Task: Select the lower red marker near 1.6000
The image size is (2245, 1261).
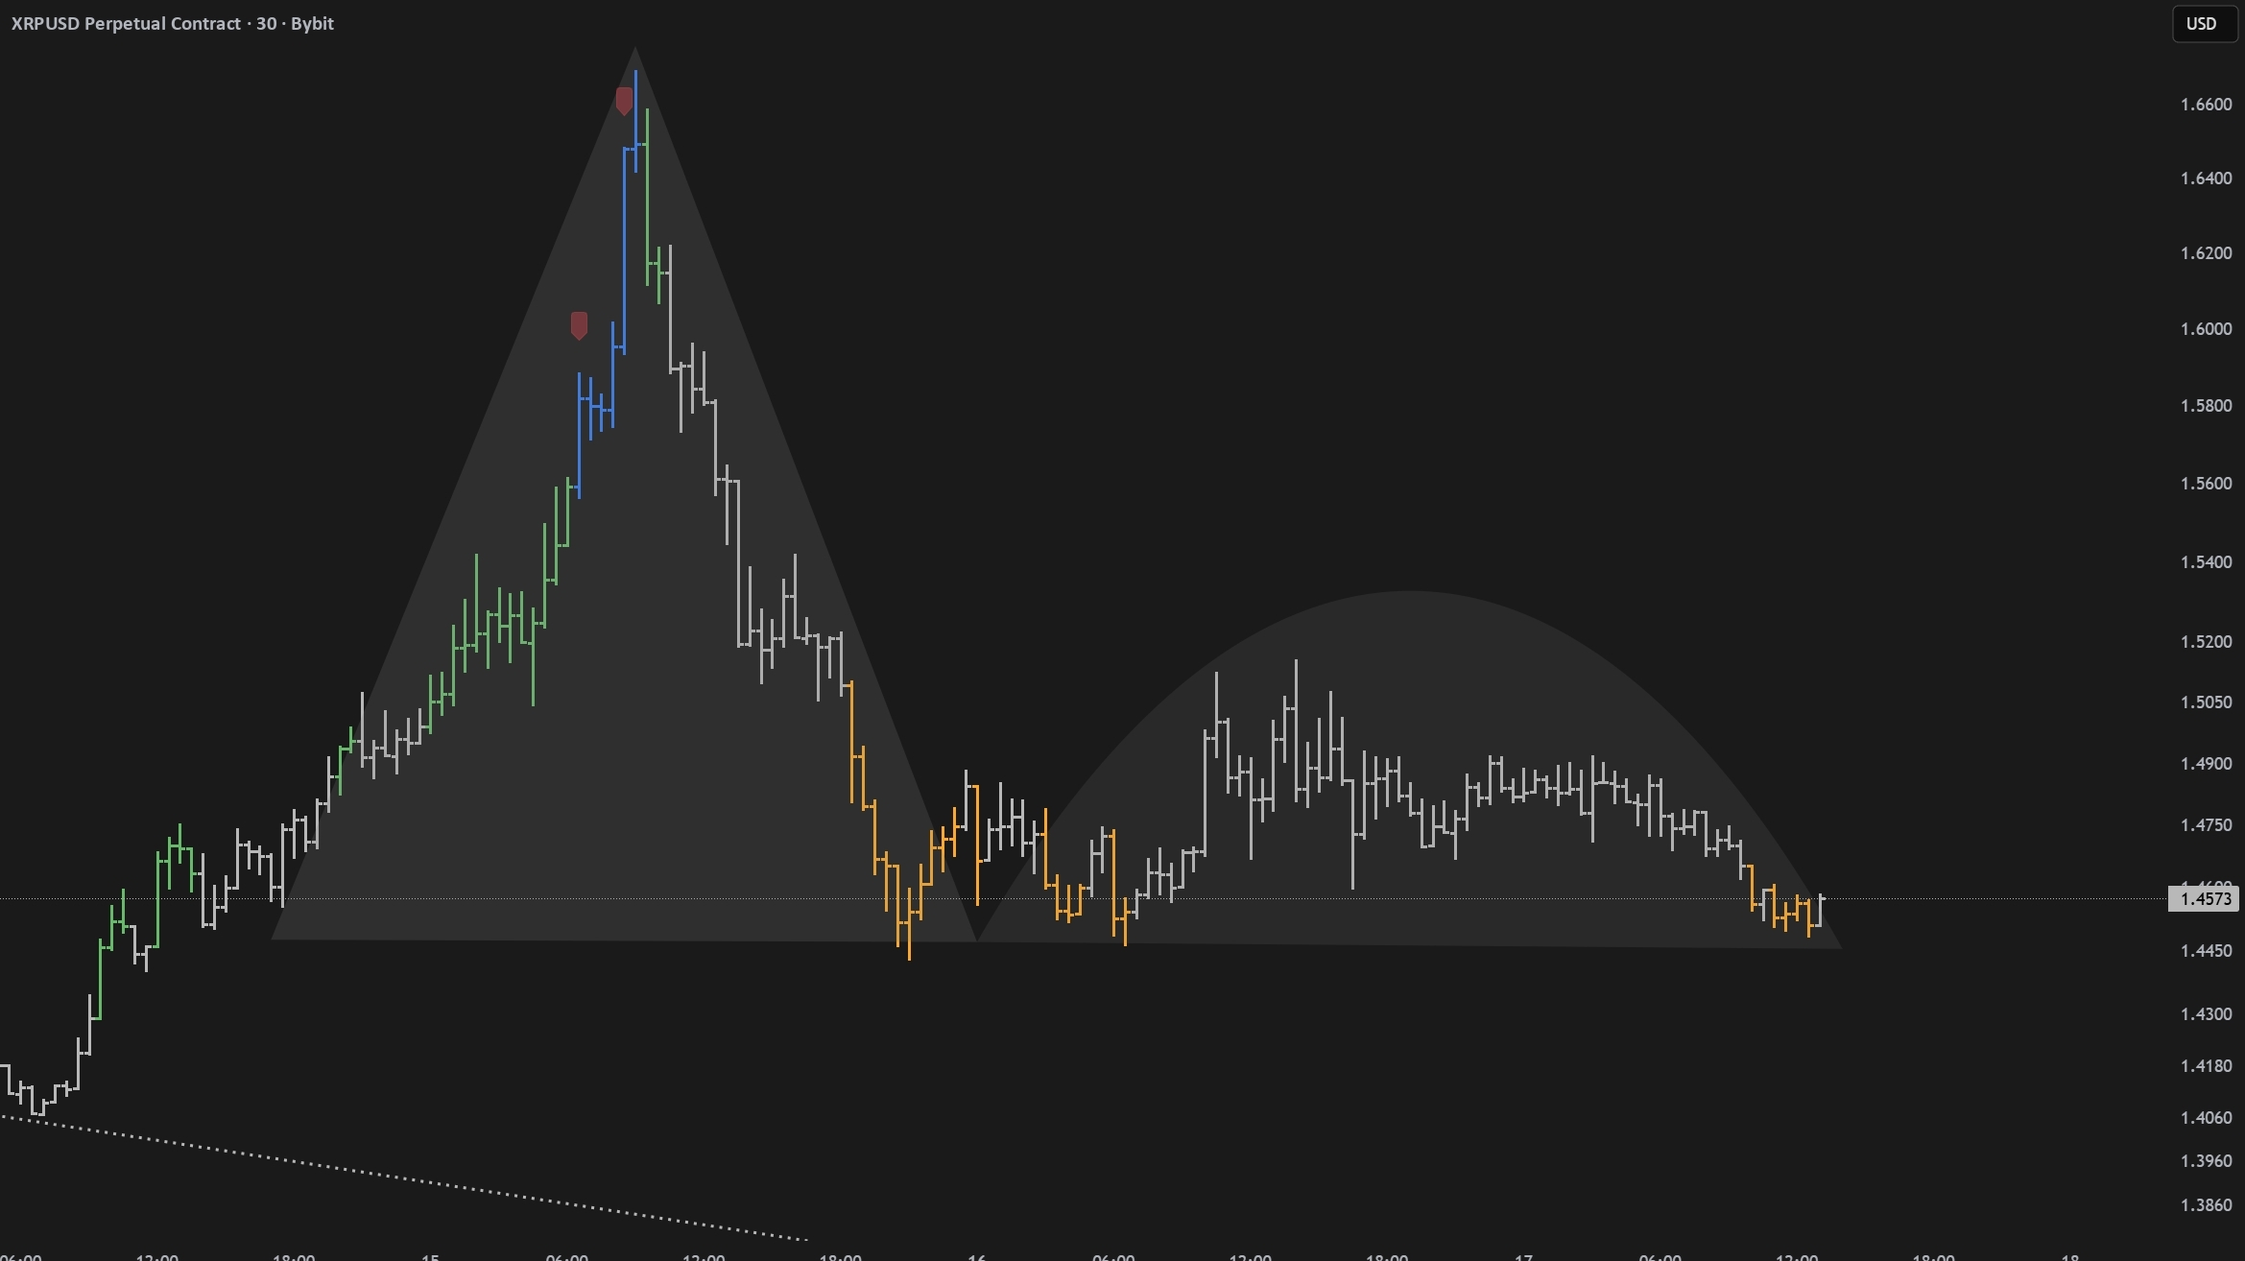Action: [579, 325]
